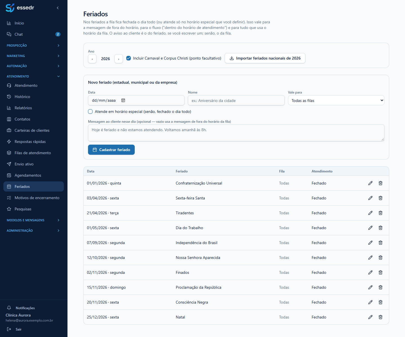Expand the Modelos e Mensagens section
Viewport: 405px width, 337px height.
33,220
